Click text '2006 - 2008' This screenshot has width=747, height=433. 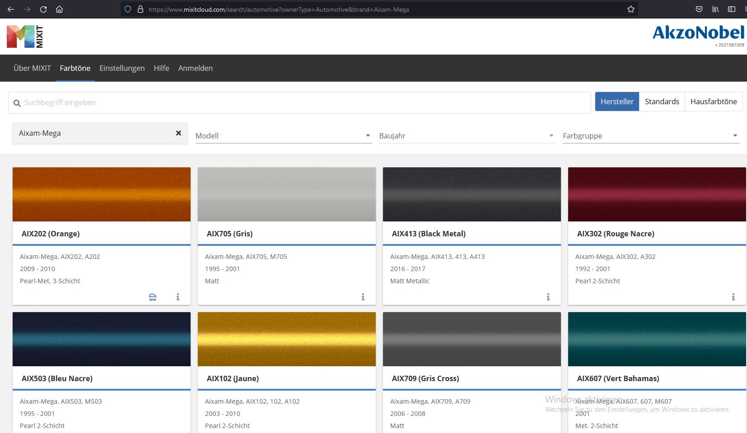(407, 414)
